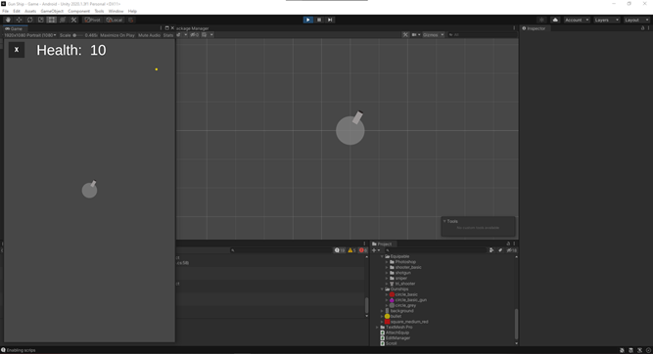Select the Scale tool

click(40, 20)
